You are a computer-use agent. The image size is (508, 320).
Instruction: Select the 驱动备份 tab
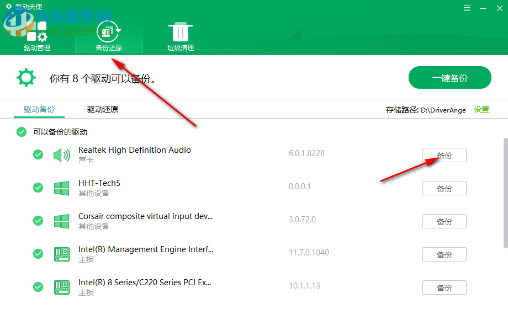39,109
